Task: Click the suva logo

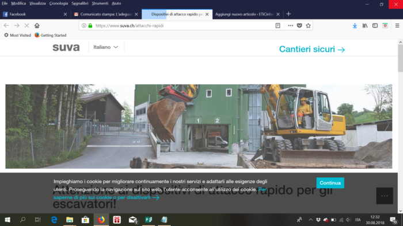Action: pos(66,48)
